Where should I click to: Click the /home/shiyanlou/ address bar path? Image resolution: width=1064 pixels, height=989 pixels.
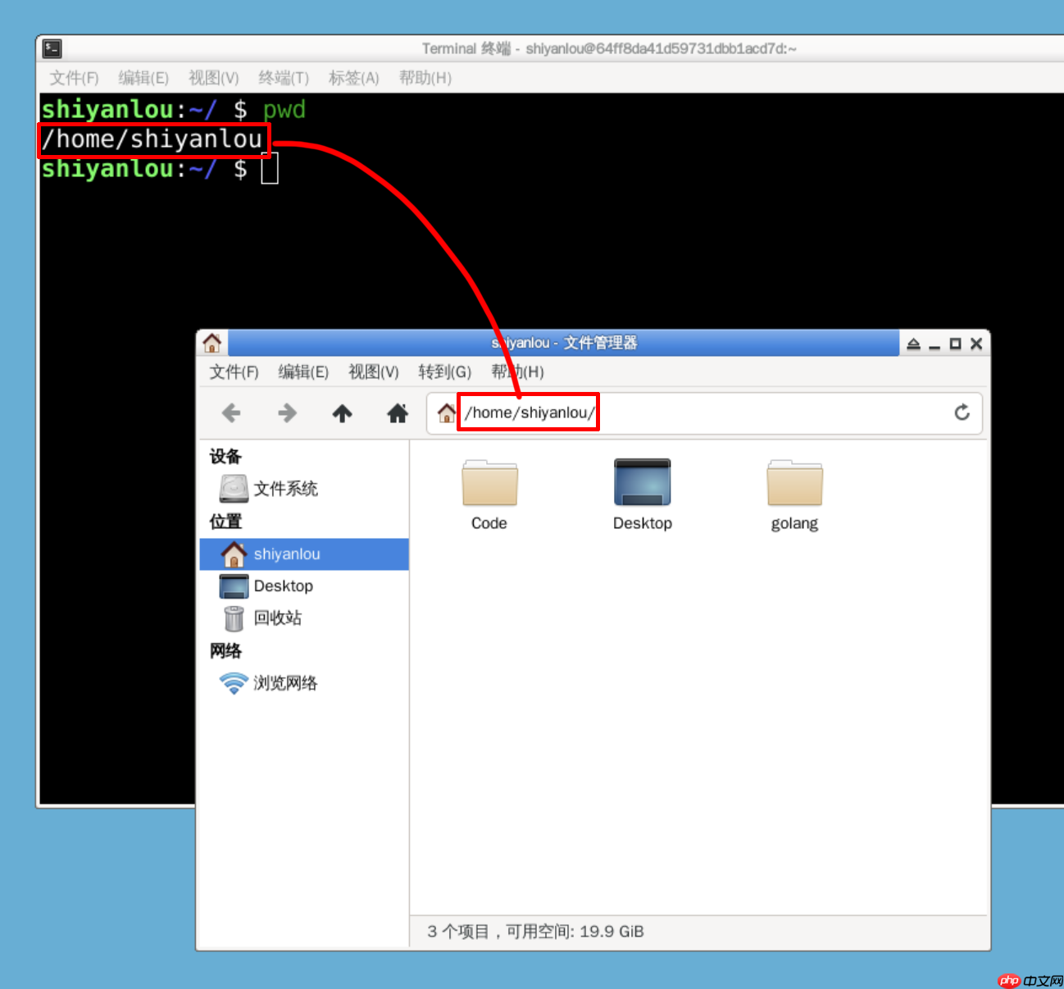529,412
